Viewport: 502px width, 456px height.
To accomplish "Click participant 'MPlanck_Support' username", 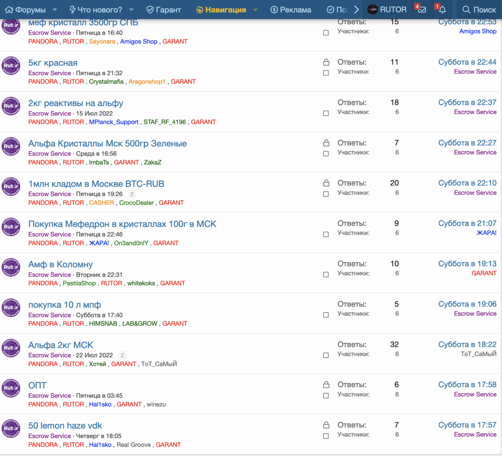I will 114,122.
